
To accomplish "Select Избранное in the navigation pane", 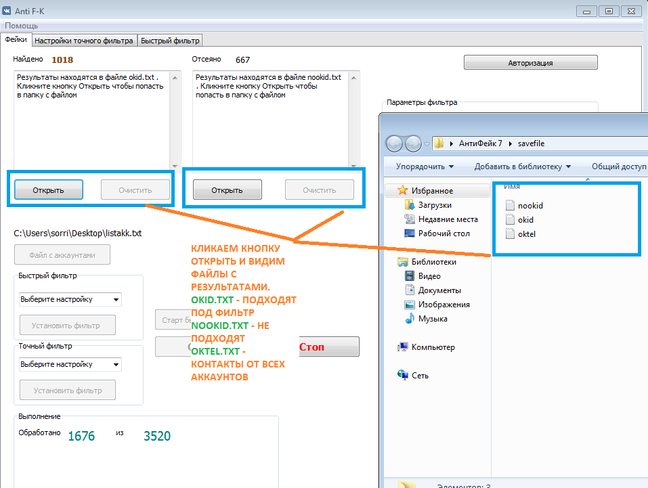I will tap(432, 190).
